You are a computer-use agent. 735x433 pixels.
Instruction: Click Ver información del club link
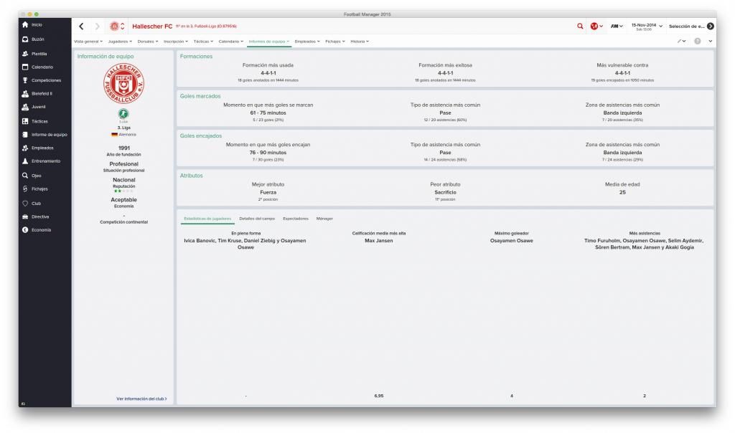click(141, 399)
